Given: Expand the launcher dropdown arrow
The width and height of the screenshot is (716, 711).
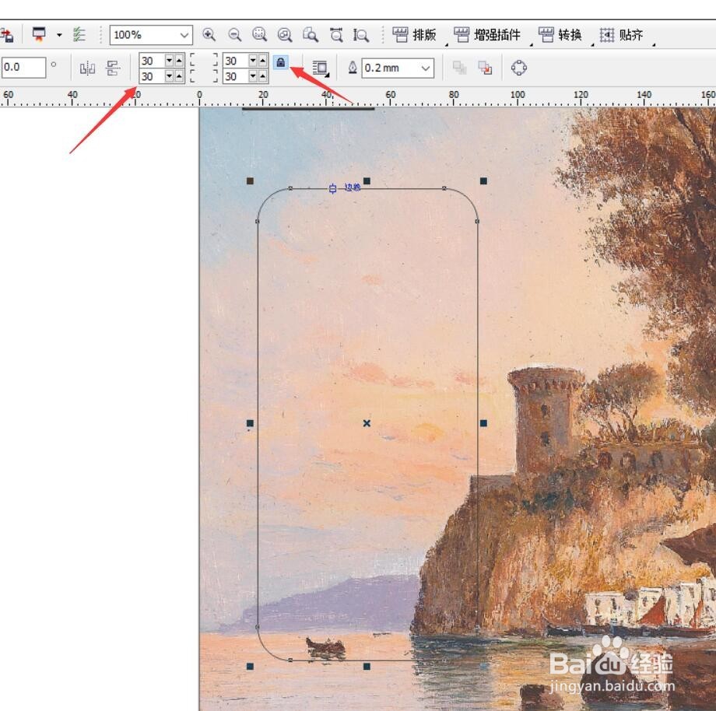Looking at the screenshot, I should (x=59, y=35).
